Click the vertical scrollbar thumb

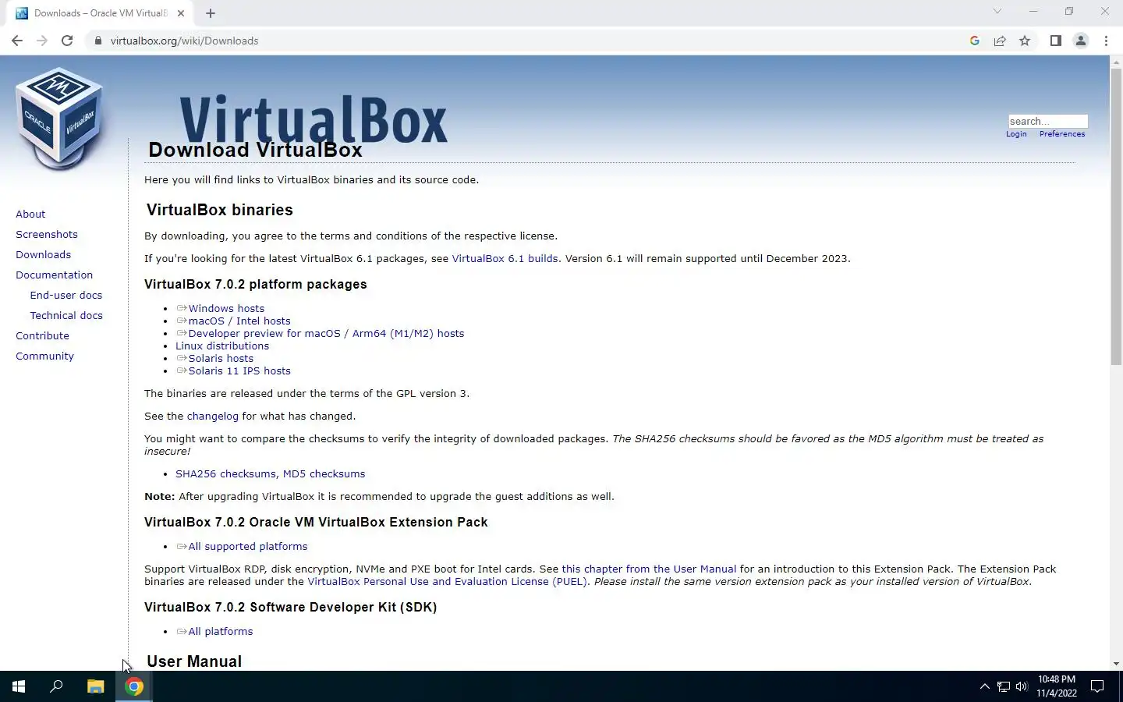(1116, 216)
